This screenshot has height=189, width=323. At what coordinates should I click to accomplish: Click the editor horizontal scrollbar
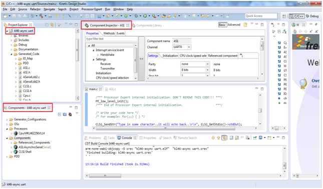point(165,128)
